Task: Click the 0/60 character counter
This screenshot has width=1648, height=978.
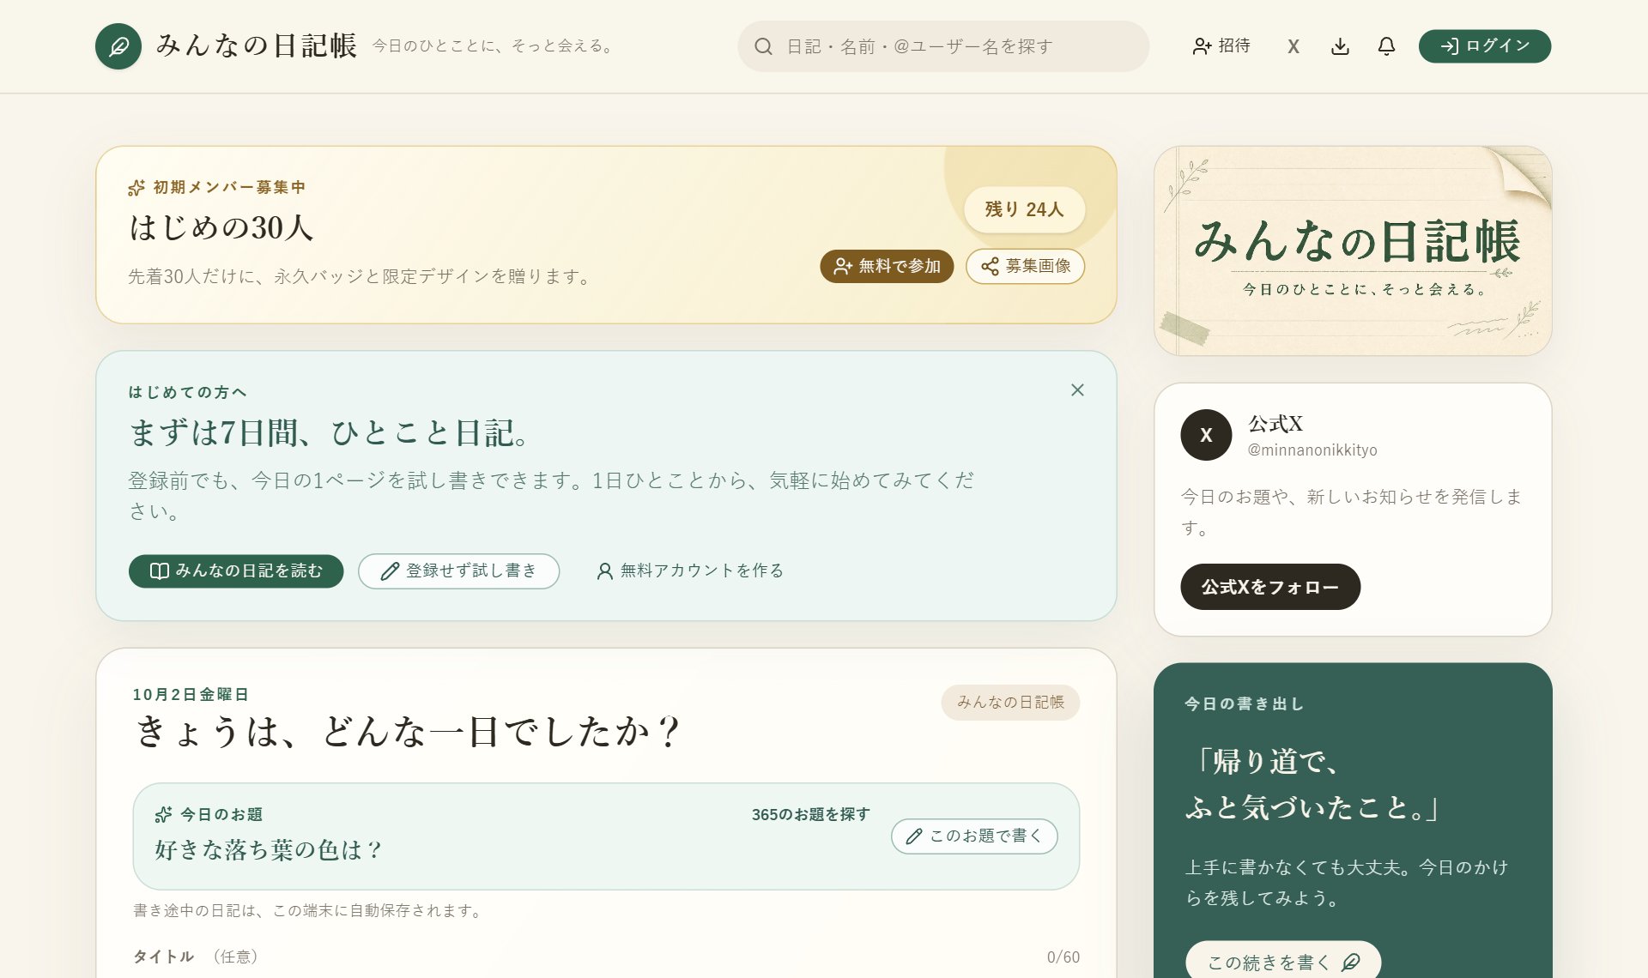Action: point(1063,957)
